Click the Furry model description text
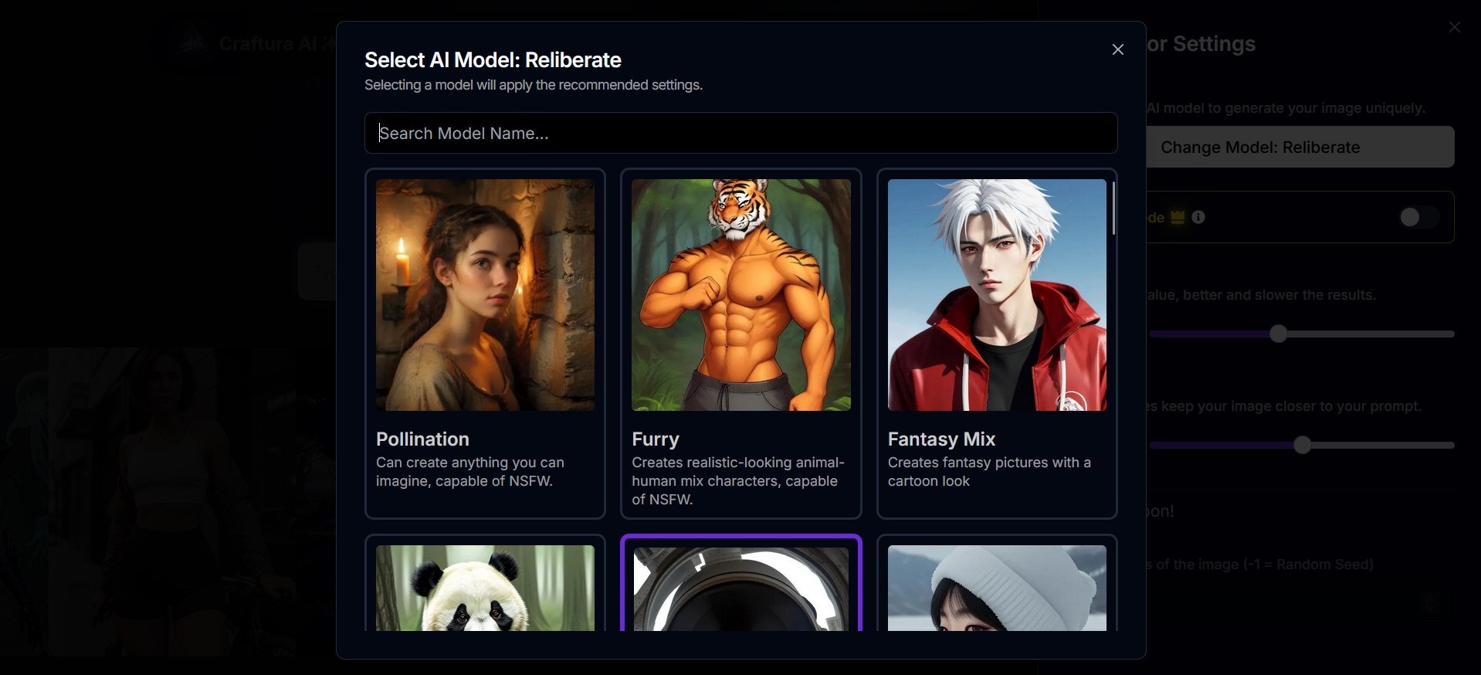1481x675 pixels. click(738, 480)
